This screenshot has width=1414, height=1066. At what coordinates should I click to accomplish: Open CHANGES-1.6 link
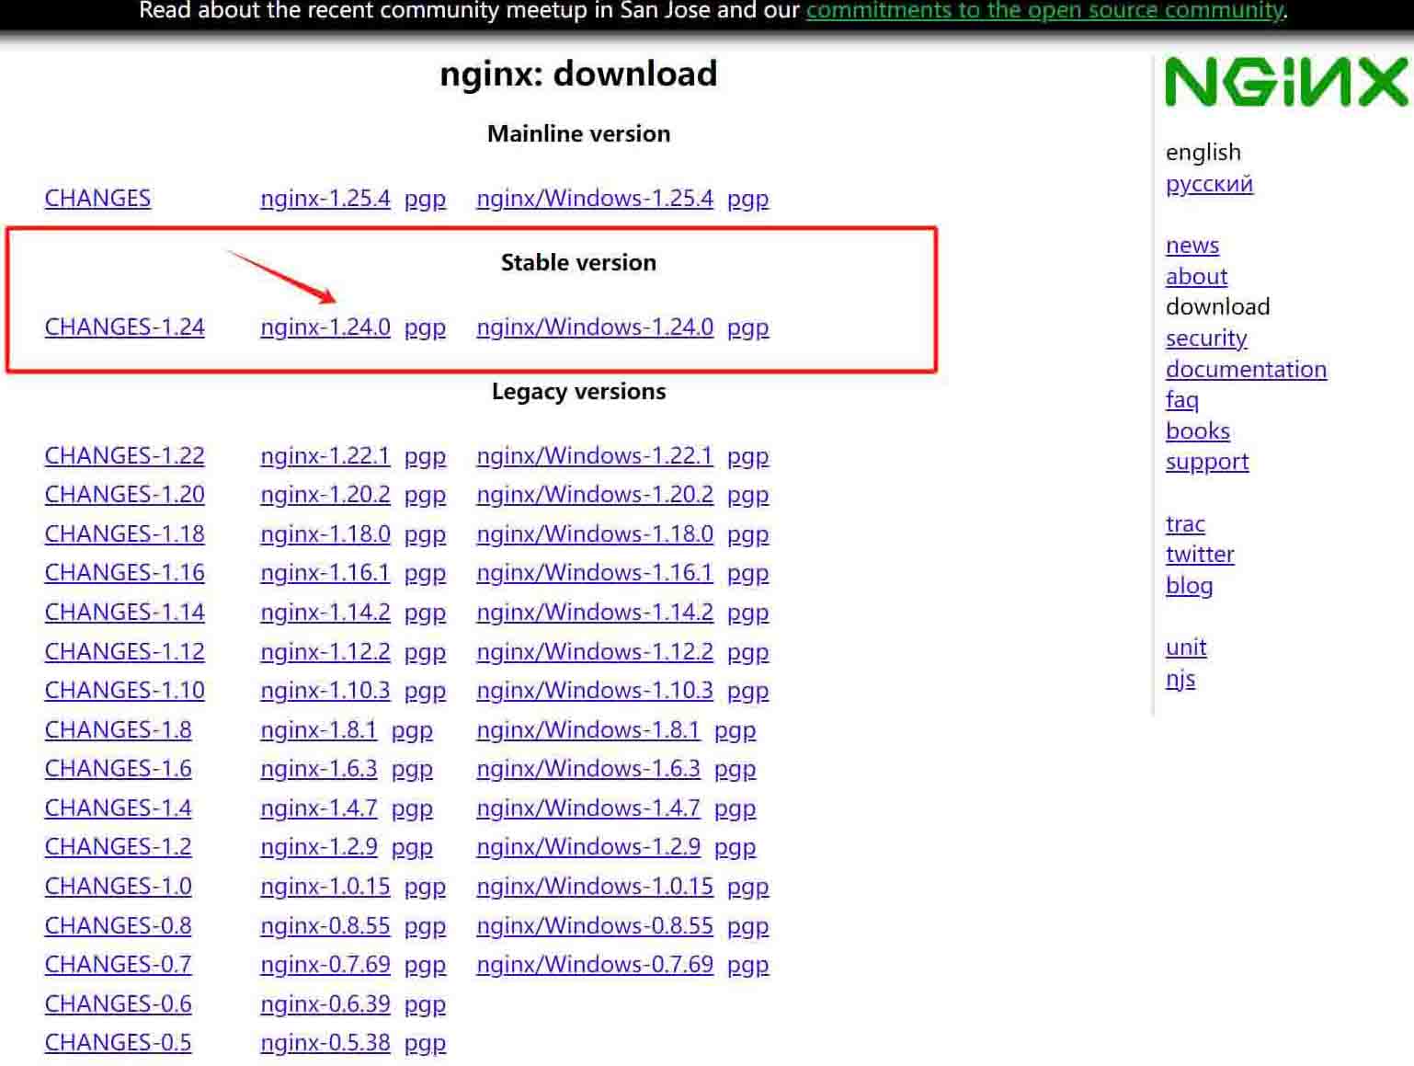click(x=119, y=769)
